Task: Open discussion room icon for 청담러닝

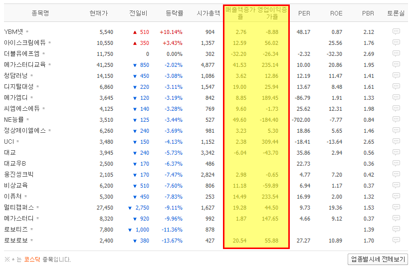Action: pyautogui.click(x=396, y=75)
